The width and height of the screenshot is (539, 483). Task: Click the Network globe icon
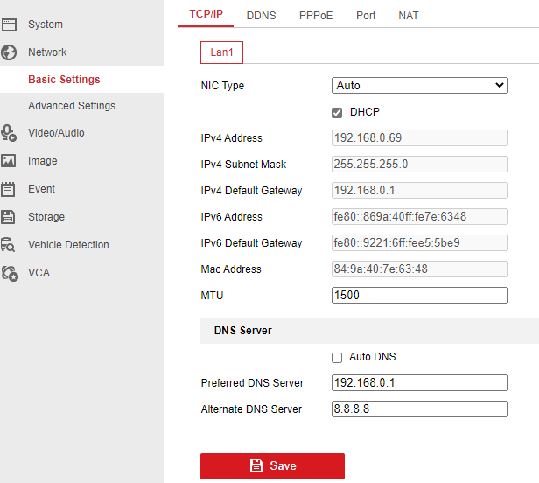(x=10, y=52)
